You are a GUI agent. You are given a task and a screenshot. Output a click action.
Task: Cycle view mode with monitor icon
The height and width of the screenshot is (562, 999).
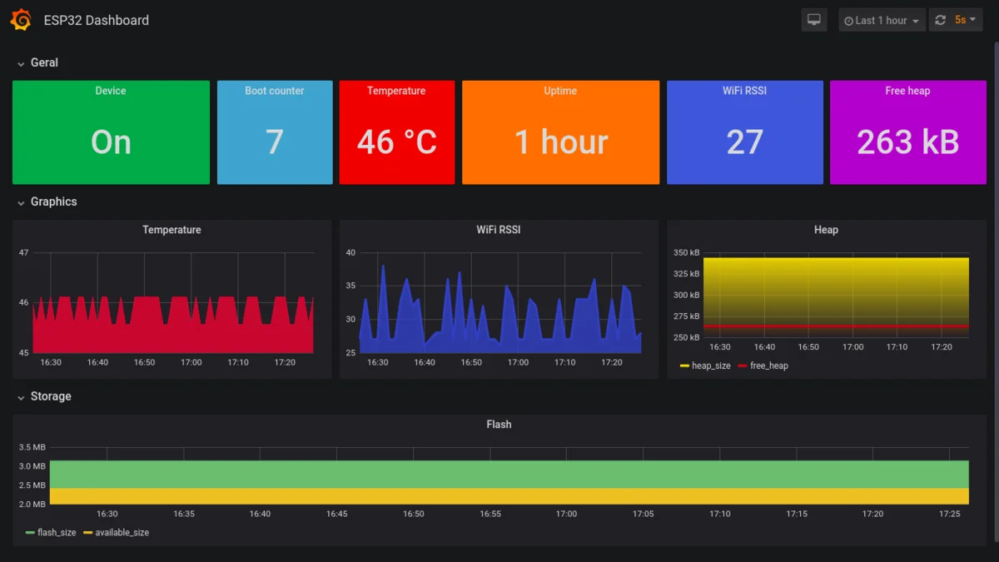pos(814,20)
